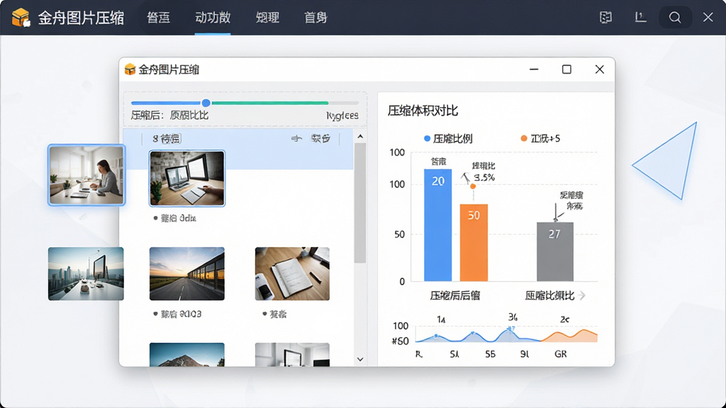Open the third top navigation tab
This screenshot has height=408, width=726.
click(267, 18)
